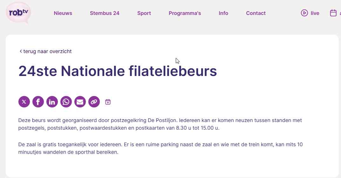Click the '24ste Nationale filateliebeurs' heading
Image resolution: width=341 pixels, height=178 pixels.
pyautogui.click(x=118, y=71)
